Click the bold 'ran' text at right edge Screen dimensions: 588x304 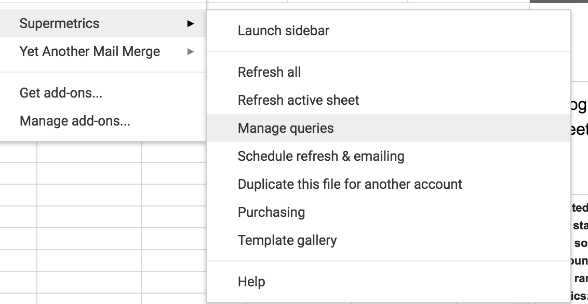[581, 279]
